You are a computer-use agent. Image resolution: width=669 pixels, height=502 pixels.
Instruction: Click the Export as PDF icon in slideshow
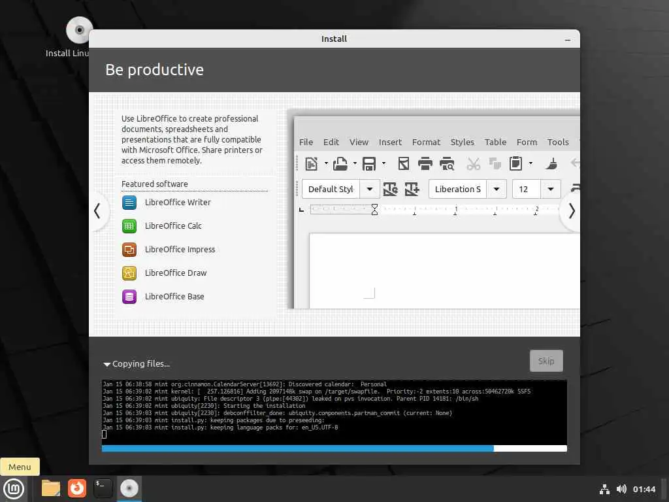tap(403, 163)
